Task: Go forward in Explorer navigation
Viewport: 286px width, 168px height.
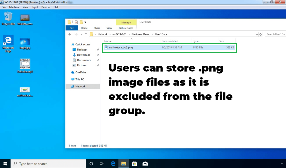Action: (x=76, y=34)
